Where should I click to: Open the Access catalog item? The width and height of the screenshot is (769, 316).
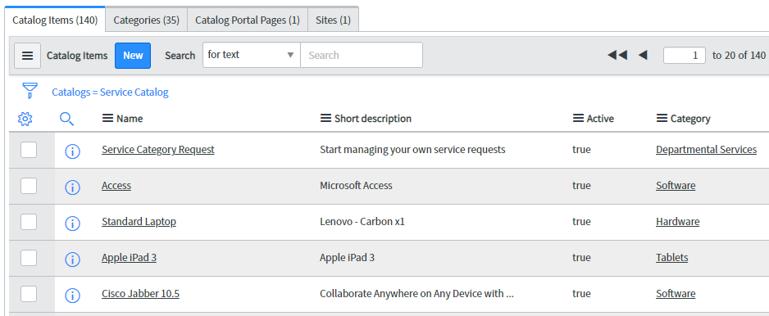click(116, 186)
